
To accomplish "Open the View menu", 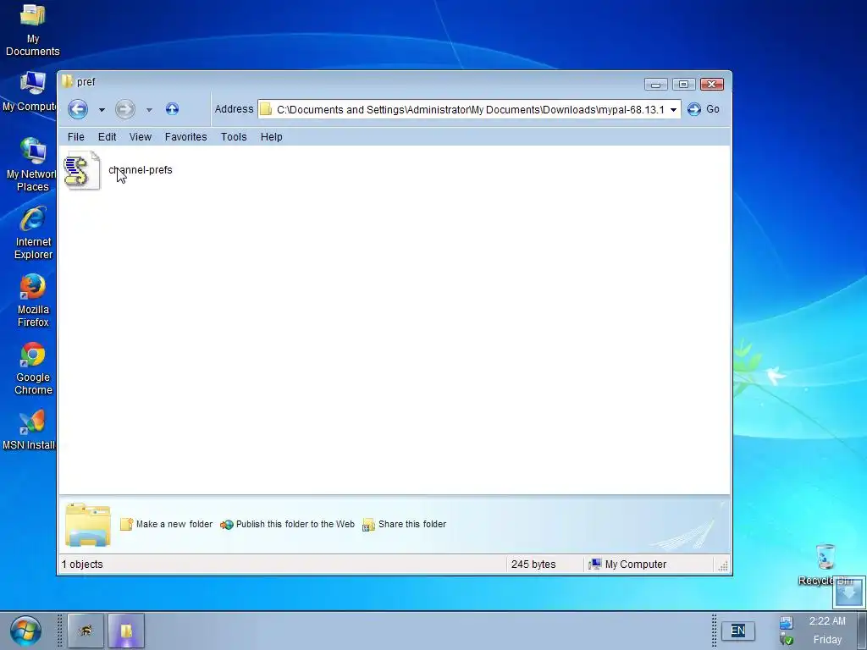I will (141, 136).
